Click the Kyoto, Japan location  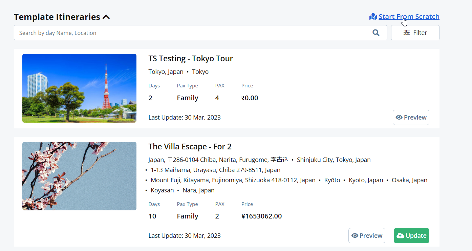point(366,180)
